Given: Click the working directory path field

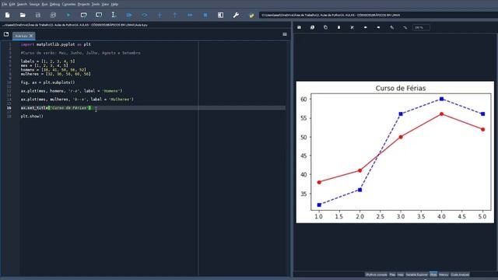Looking at the screenshot, I should [378, 15].
